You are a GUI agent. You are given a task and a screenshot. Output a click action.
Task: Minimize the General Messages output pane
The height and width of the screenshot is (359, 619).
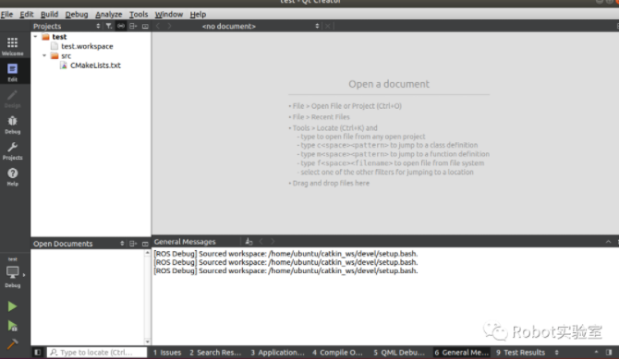608,242
